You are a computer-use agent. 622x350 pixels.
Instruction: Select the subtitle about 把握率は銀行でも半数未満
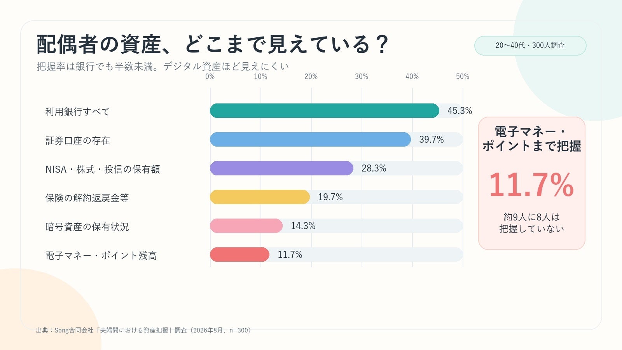pyautogui.click(x=163, y=66)
